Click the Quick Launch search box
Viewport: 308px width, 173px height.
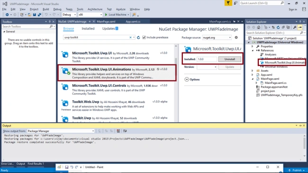pyautogui.click(x=262, y=3)
